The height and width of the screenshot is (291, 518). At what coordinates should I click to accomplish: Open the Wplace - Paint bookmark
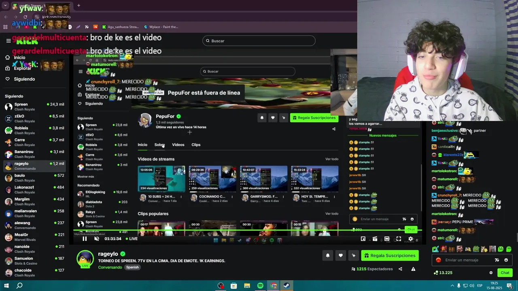click(161, 27)
